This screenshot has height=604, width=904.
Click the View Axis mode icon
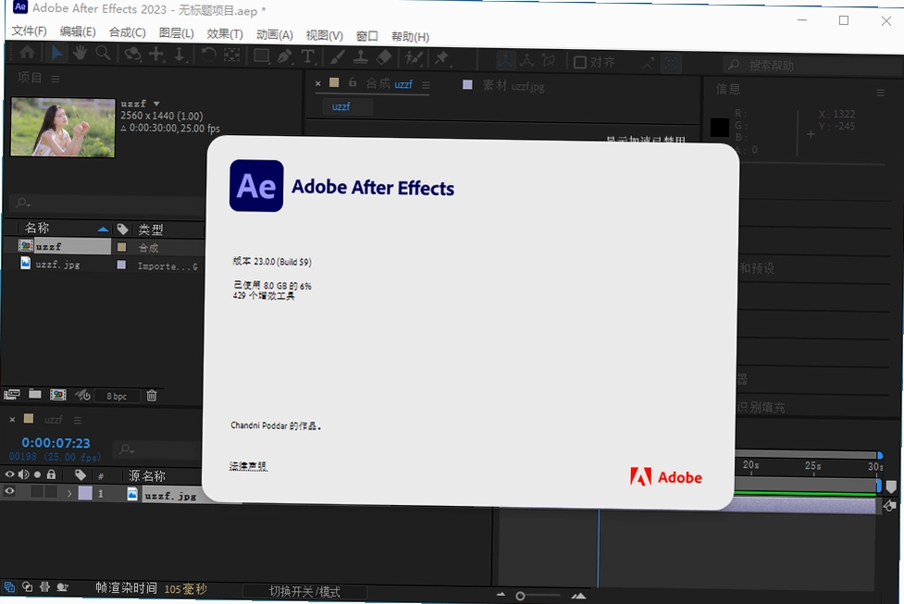549,60
